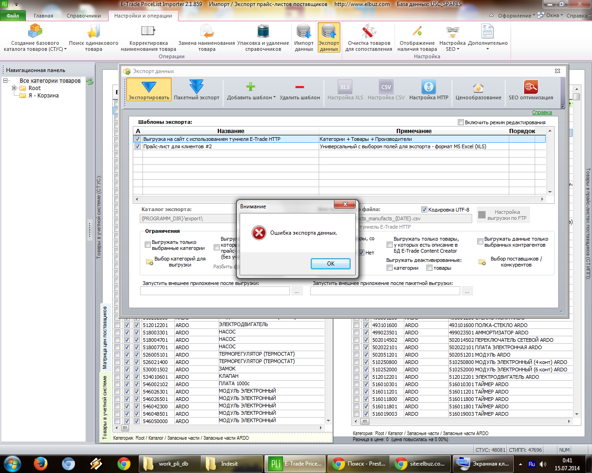Uncheck the Выгрузка на сайт template row
The width and height of the screenshot is (592, 473).
coord(137,139)
